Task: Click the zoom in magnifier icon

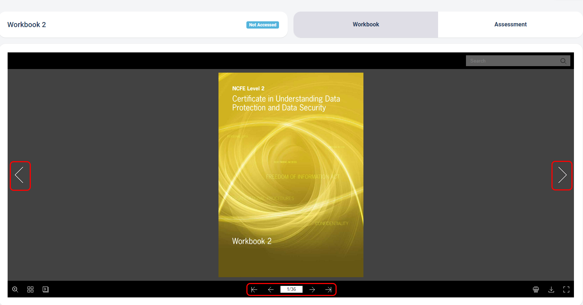Action: (15, 289)
